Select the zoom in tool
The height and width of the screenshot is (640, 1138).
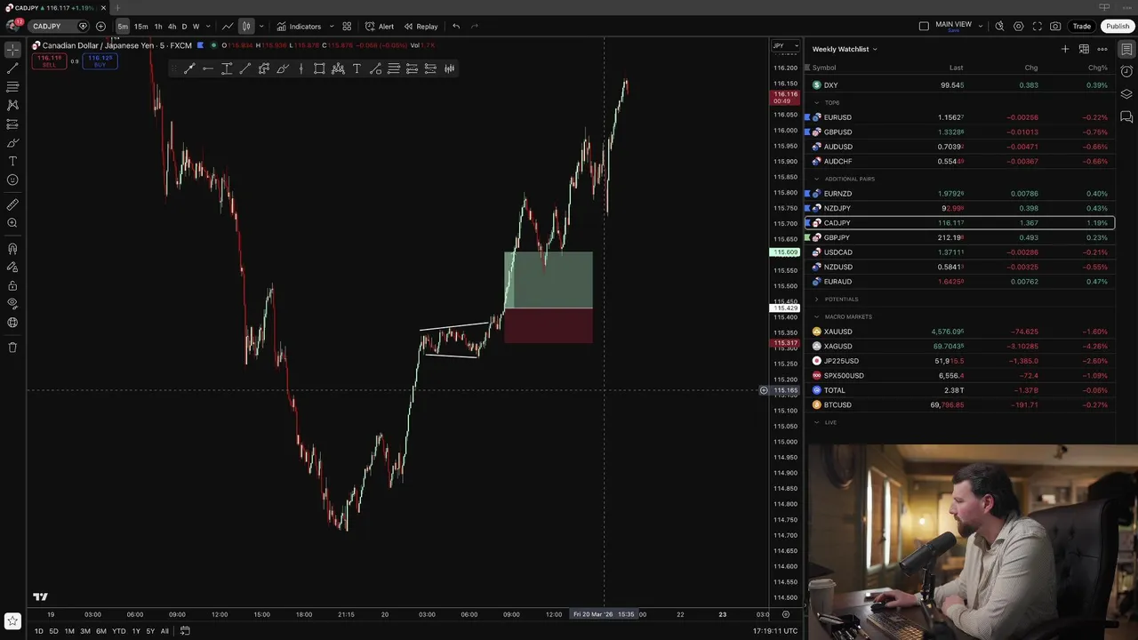point(12,223)
